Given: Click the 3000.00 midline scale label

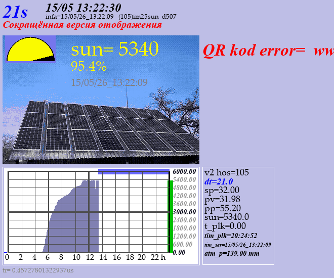Looking at the screenshot, I should [184, 212].
